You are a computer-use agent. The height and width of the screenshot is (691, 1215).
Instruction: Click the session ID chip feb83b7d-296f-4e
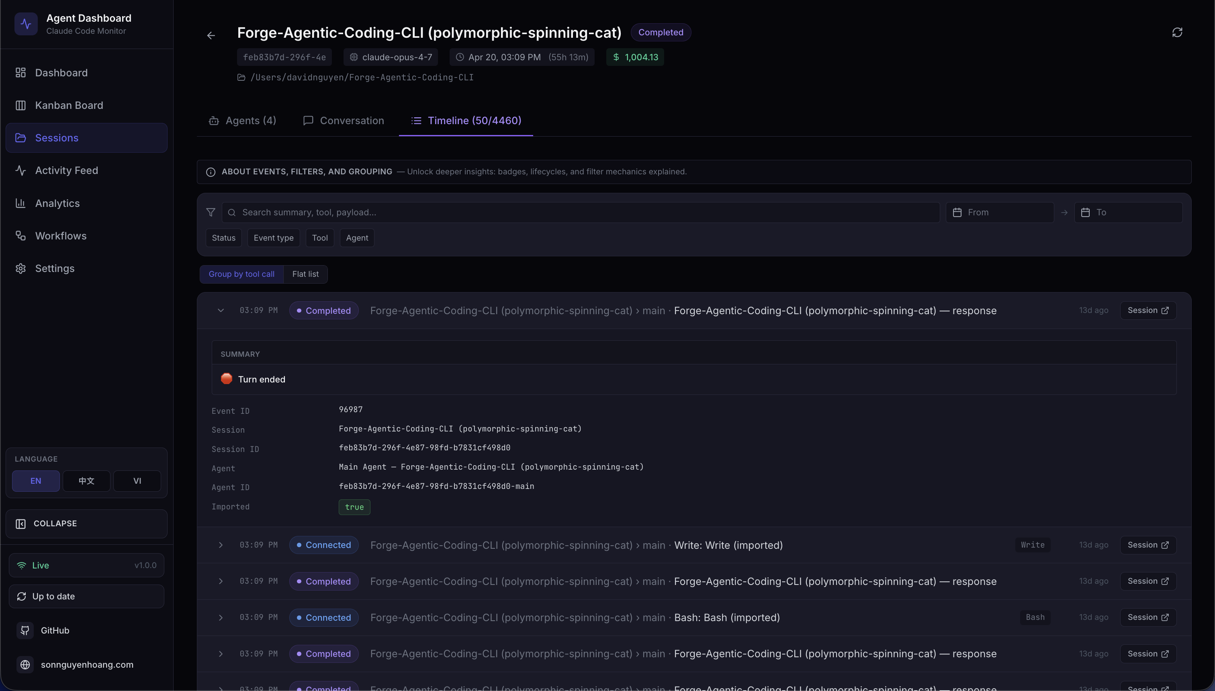(284, 57)
